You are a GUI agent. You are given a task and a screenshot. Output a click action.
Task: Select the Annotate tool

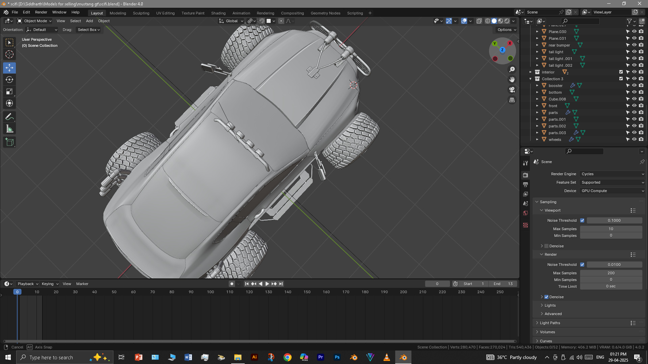(x=9, y=117)
